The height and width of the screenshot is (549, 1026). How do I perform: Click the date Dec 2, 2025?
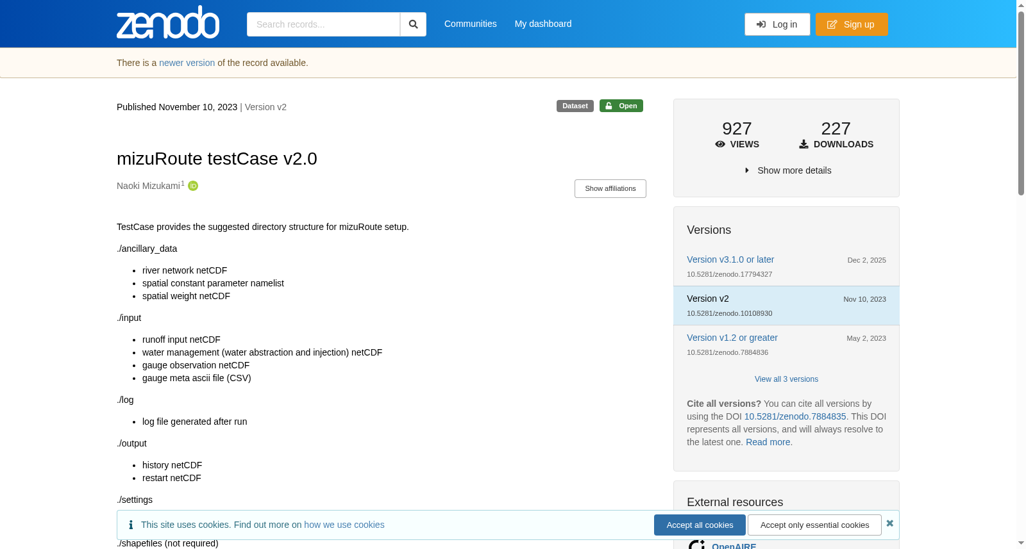pos(866,260)
